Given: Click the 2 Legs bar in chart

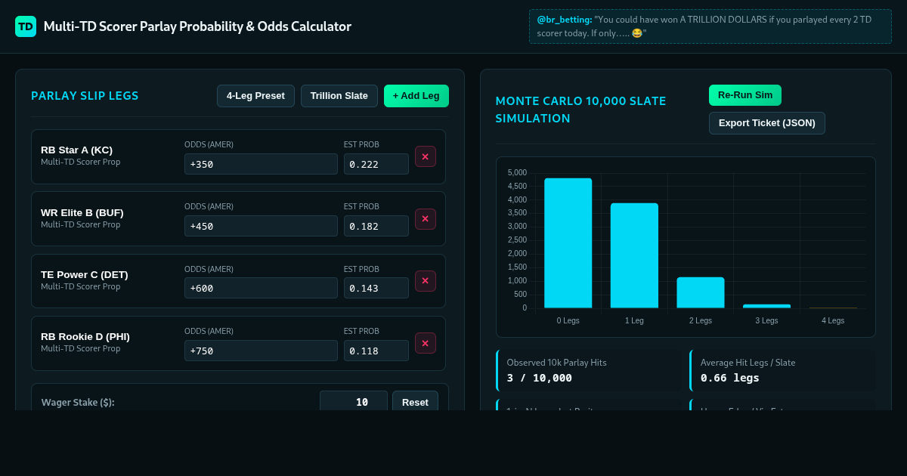Looking at the screenshot, I should (701, 292).
